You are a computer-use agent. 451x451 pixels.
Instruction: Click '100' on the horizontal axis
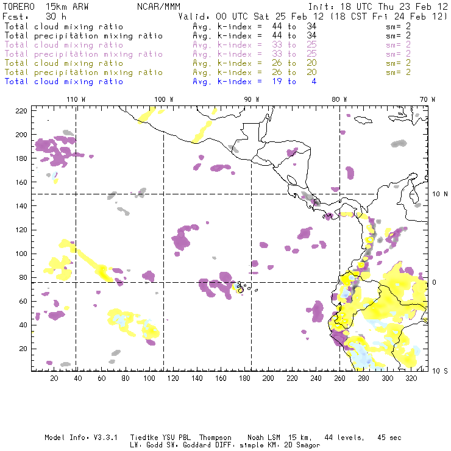click(x=149, y=378)
